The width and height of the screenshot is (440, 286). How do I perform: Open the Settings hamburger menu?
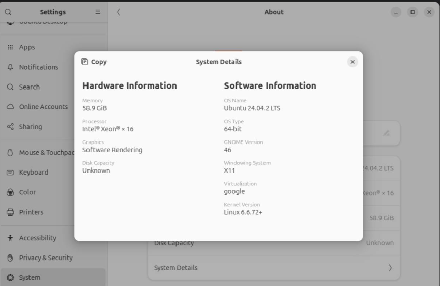tap(98, 12)
